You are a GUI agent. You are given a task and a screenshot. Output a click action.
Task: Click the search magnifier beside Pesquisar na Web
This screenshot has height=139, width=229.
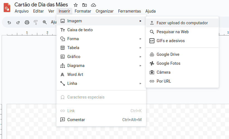click(x=152, y=32)
